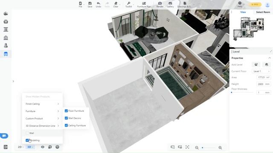This screenshot has width=273, height=153.
Task: Expand 3D Distance Dimension Line submenu
Action: click(42, 126)
